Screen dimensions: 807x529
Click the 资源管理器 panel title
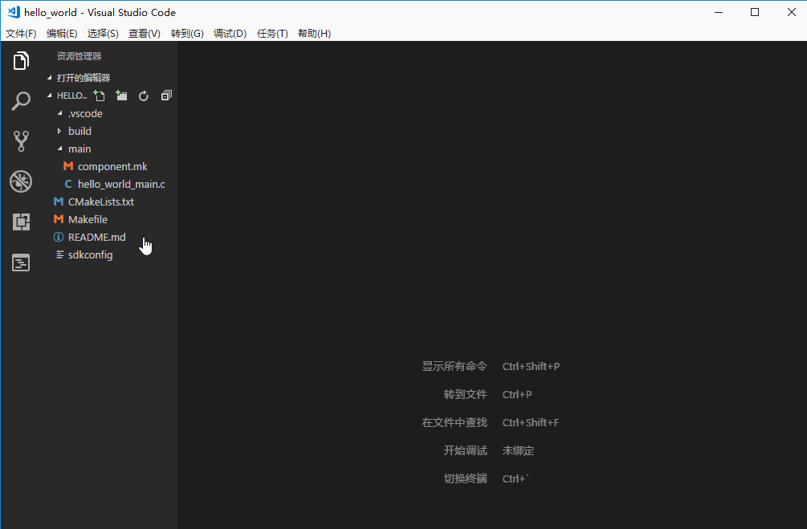79,56
